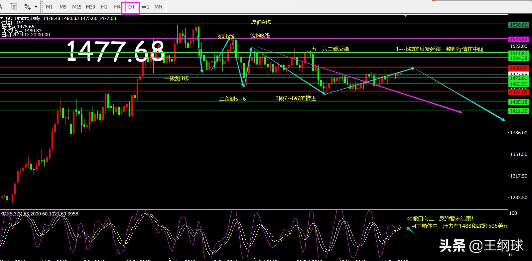
Task: Click the small cyan arrow beside KDJ note
Action: [410, 230]
